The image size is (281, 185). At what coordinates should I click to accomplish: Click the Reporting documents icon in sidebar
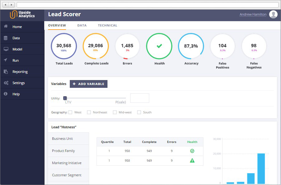6,71
